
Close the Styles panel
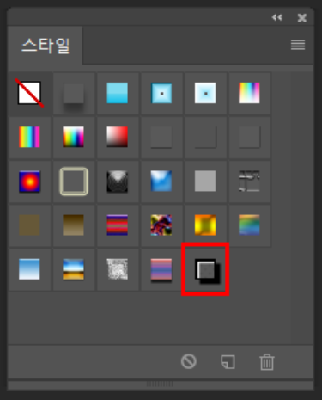click(302, 18)
